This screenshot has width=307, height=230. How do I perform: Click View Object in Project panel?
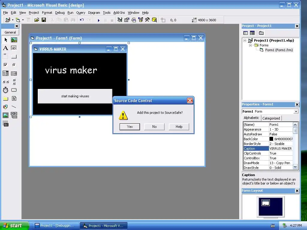(252, 33)
